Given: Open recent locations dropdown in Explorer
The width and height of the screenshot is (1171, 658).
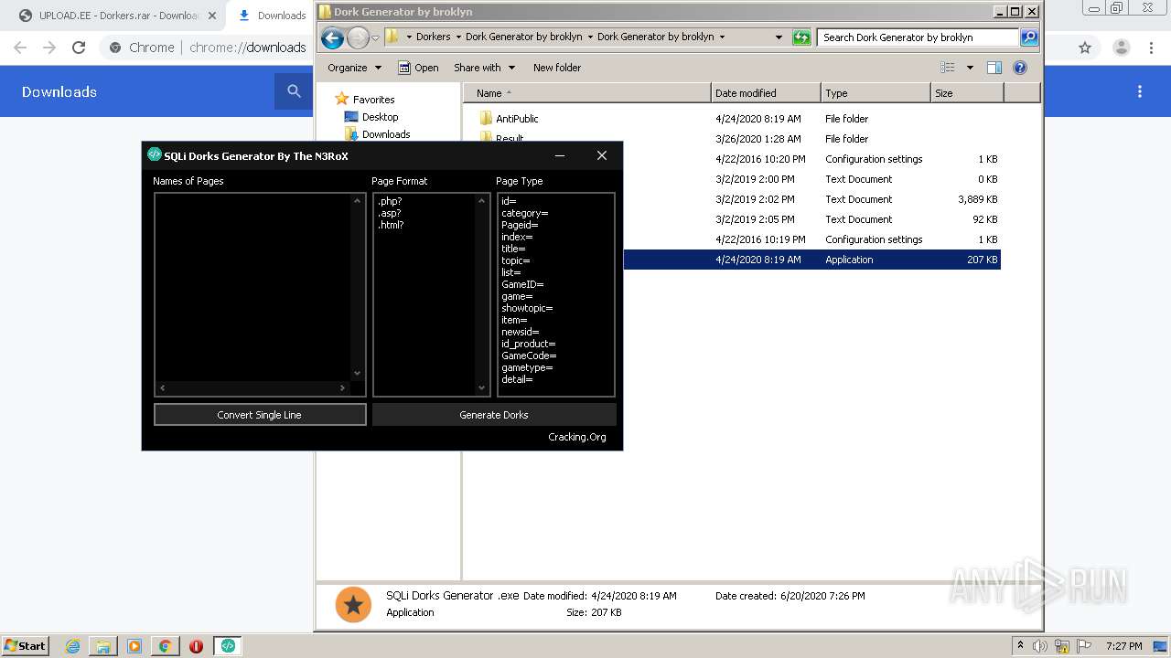Looking at the screenshot, I should (x=375, y=38).
